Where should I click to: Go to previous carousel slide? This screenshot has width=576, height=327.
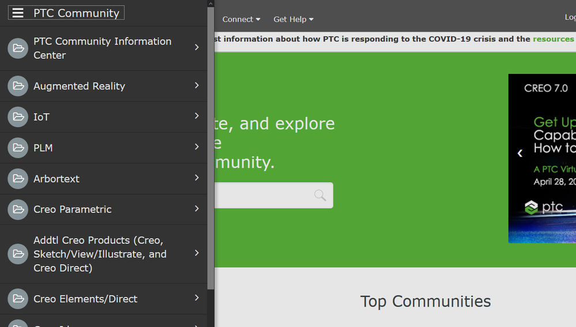[x=519, y=153]
